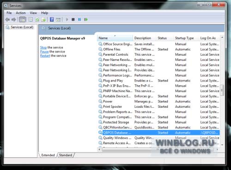Select the Peer Name Resolution service row

(x=158, y=60)
